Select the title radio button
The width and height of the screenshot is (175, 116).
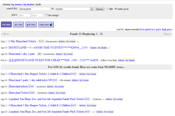click(107, 9)
